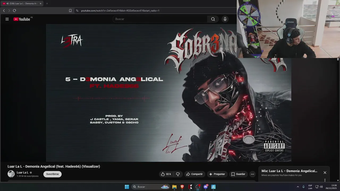
Task: Open Mix playlist three-dot options
Action: 325,180
